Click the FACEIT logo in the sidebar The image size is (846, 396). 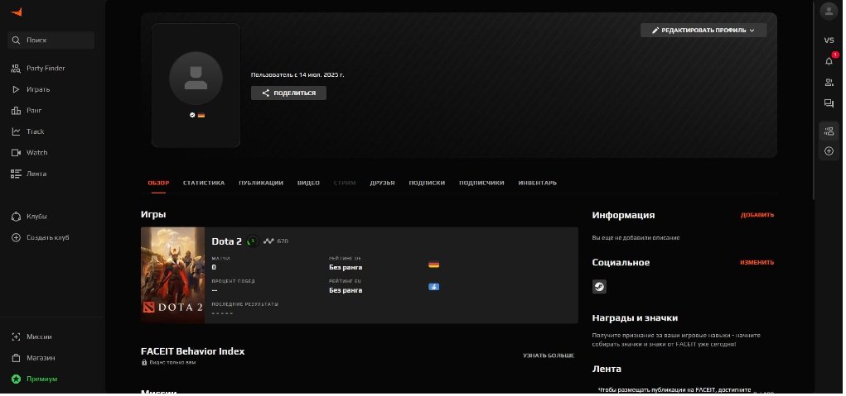pyautogui.click(x=17, y=12)
